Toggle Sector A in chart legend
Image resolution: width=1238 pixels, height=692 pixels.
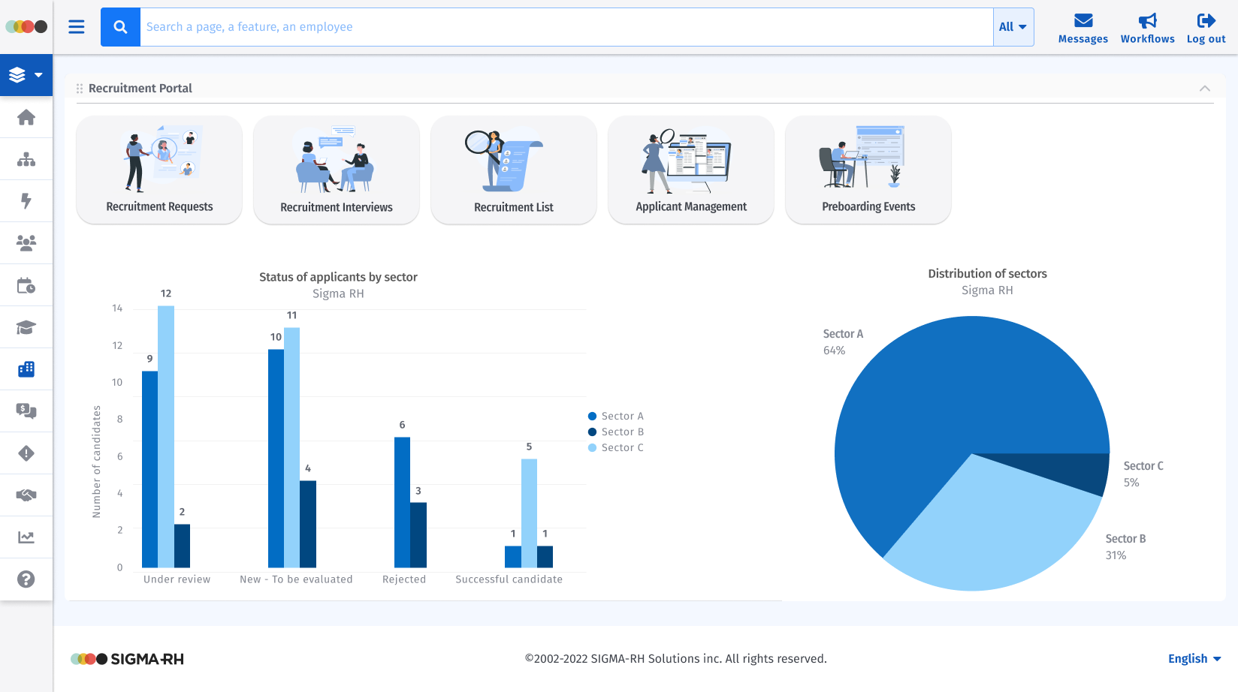coord(616,417)
